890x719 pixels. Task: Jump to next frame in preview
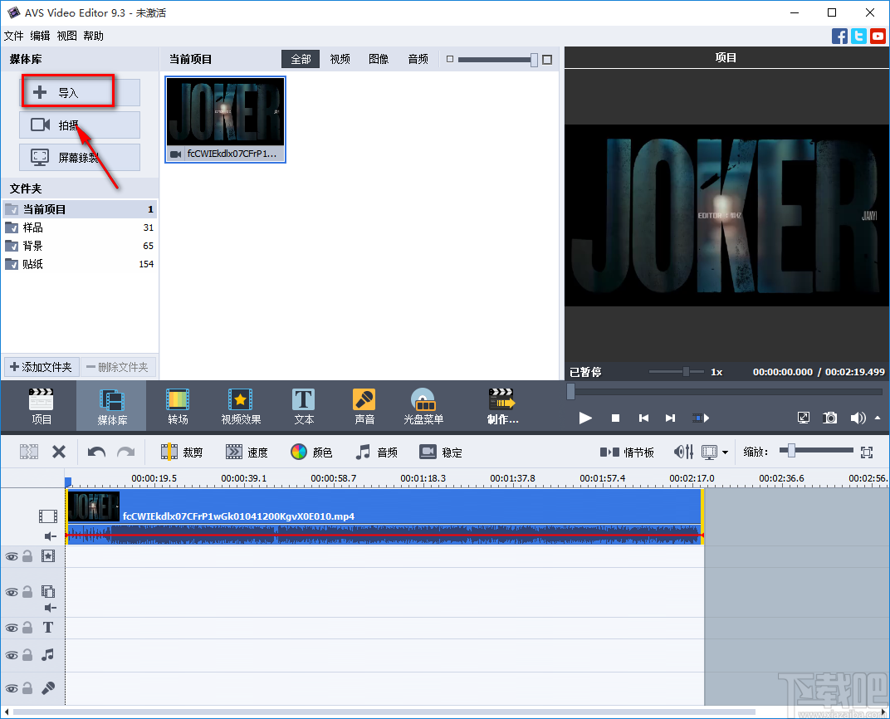[x=670, y=418]
